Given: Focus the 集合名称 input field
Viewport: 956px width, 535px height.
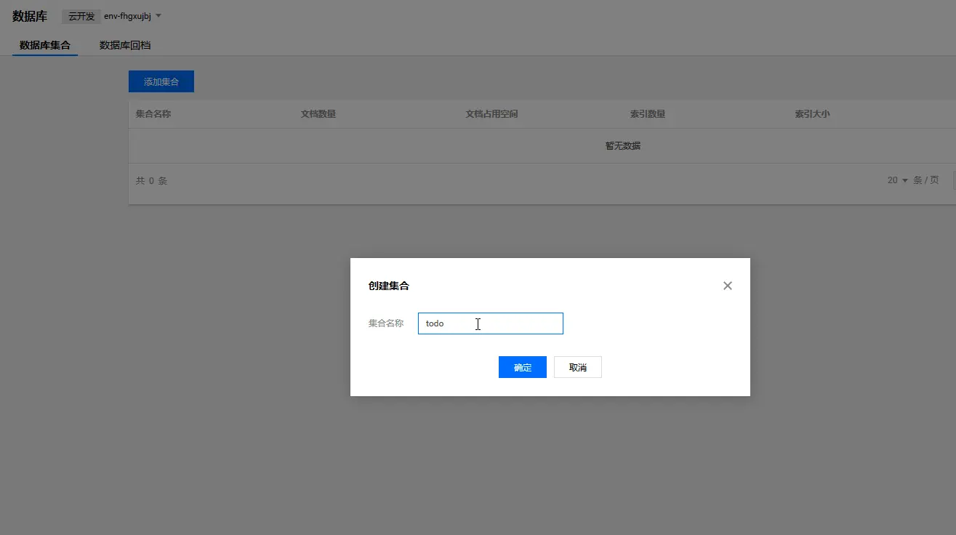Looking at the screenshot, I should click(491, 323).
